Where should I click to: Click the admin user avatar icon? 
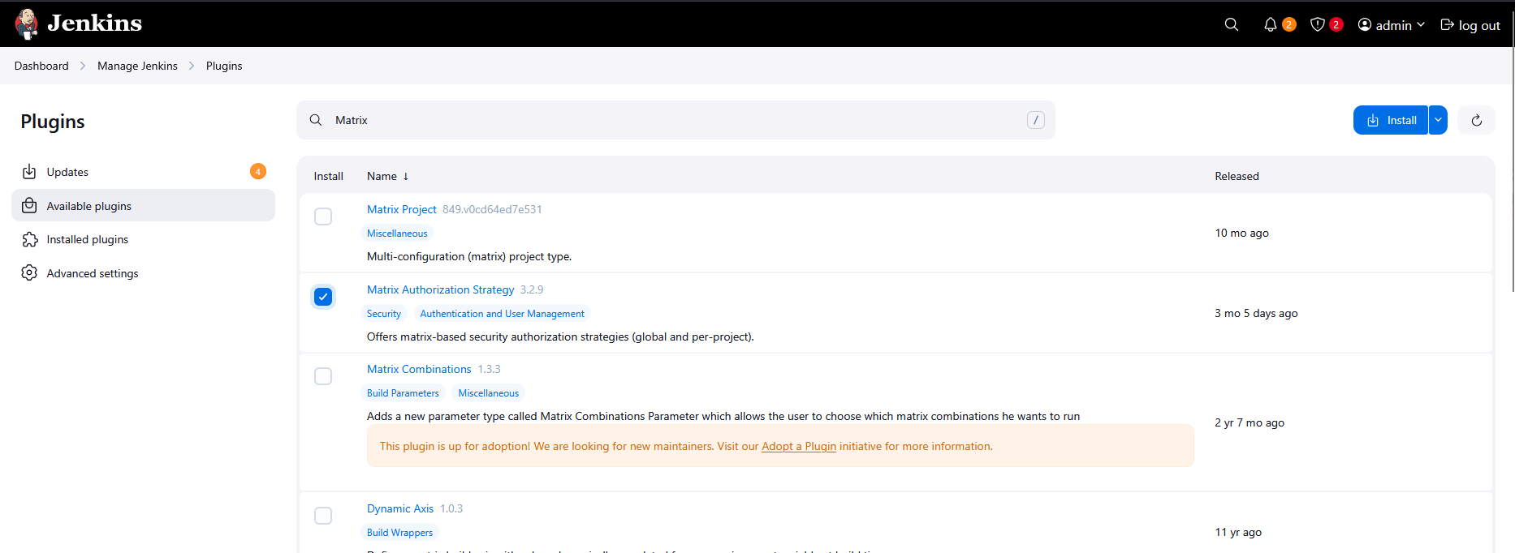pos(1365,25)
